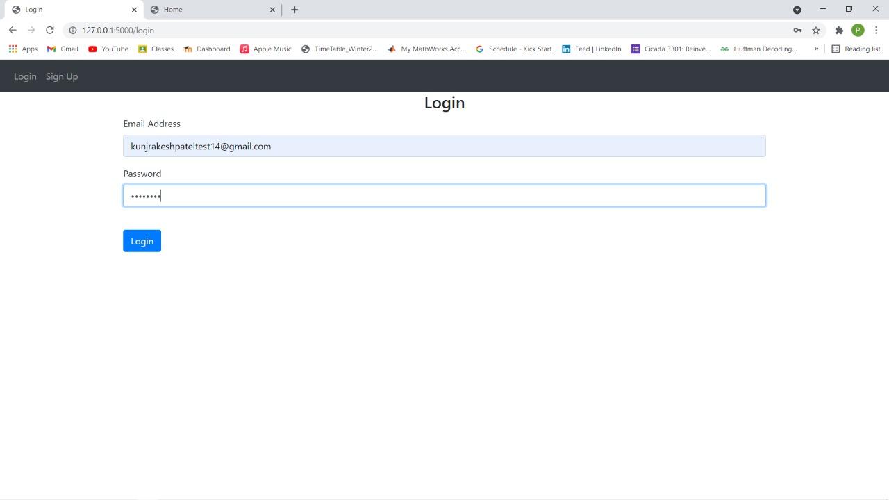Open Apps bookmark shortcut
Screen dimensions: 889x500
(23, 49)
